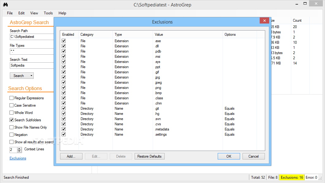Image resolution: width=325 pixels, height=183 pixels.
Task: Click Equals option for .cvs row
Action: tap(229, 124)
